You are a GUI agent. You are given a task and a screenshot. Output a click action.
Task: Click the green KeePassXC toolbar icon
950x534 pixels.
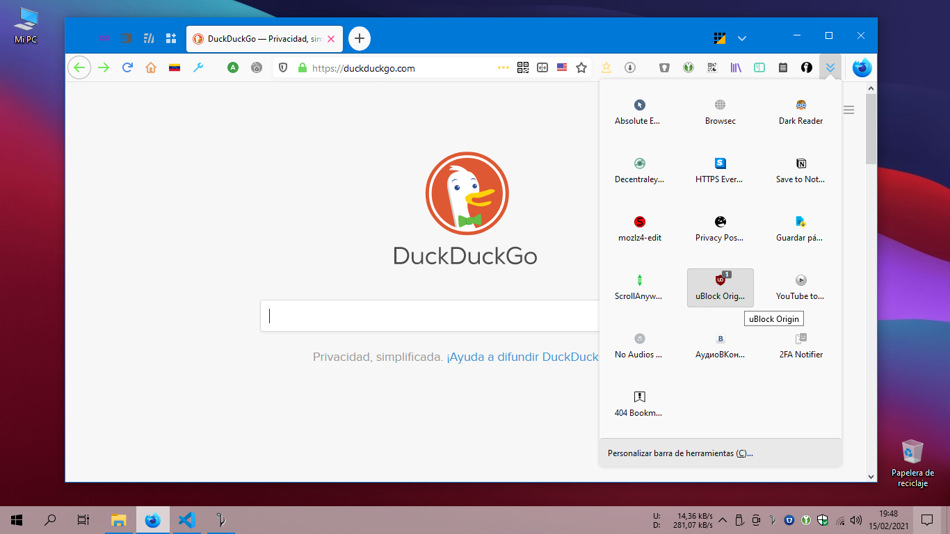(x=689, y=67)
